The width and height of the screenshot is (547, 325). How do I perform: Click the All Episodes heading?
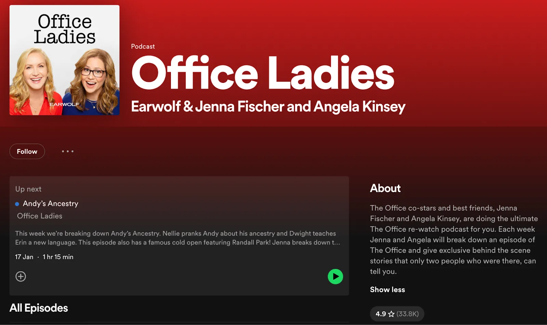(x=39, y=308)
